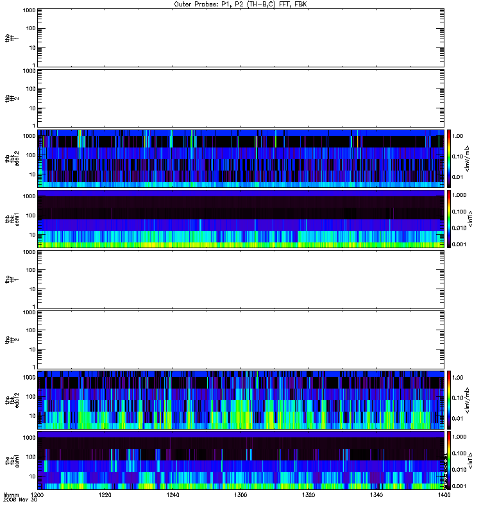Viewport: 481px width, 513px height.
Task: Click the 0.100 value on thb scm1 color bar
Action: coord(459,212)
